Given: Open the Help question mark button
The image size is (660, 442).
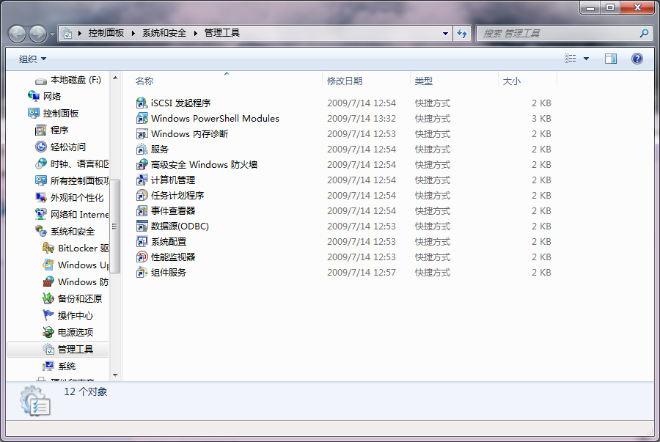Looking at the screenshot, I should pyautogui.click(x=637, y=58).
